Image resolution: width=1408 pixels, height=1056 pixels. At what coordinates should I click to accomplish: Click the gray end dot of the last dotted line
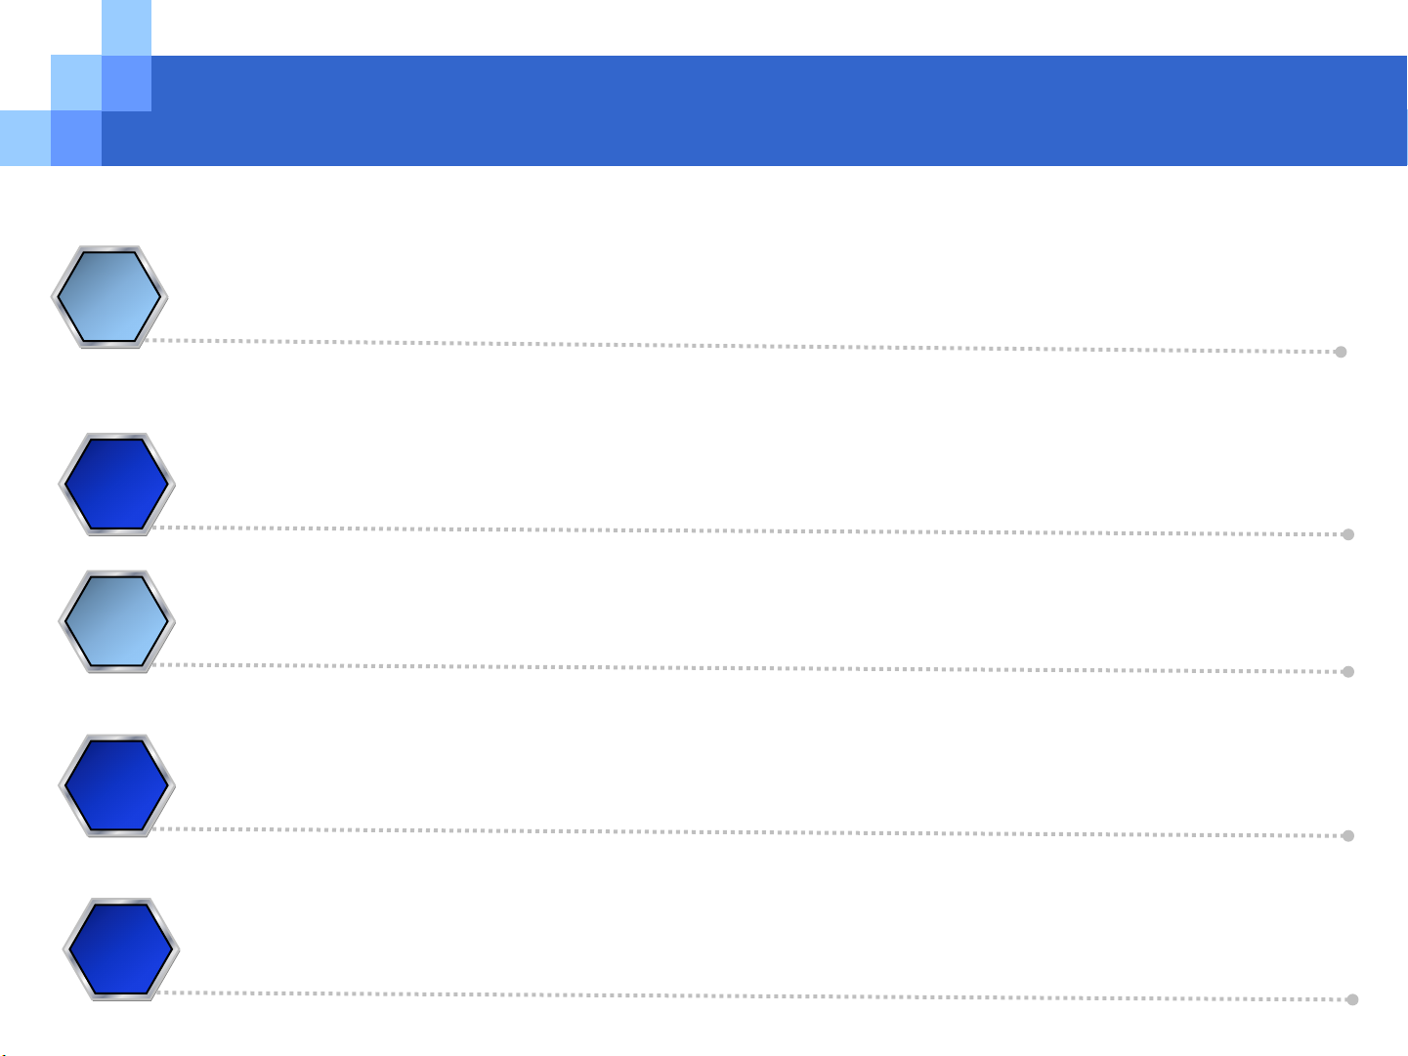tap(1352, 999)
